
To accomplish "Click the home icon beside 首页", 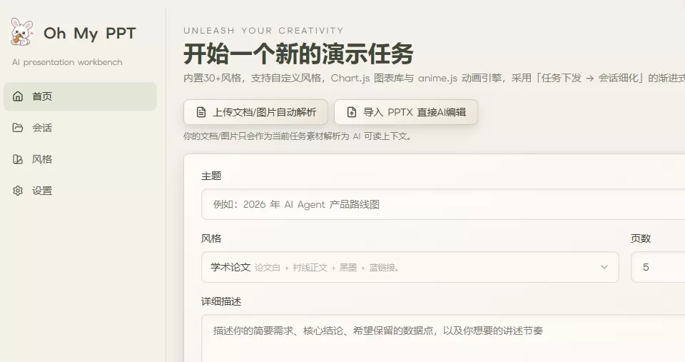I will (x=17, y=96).
